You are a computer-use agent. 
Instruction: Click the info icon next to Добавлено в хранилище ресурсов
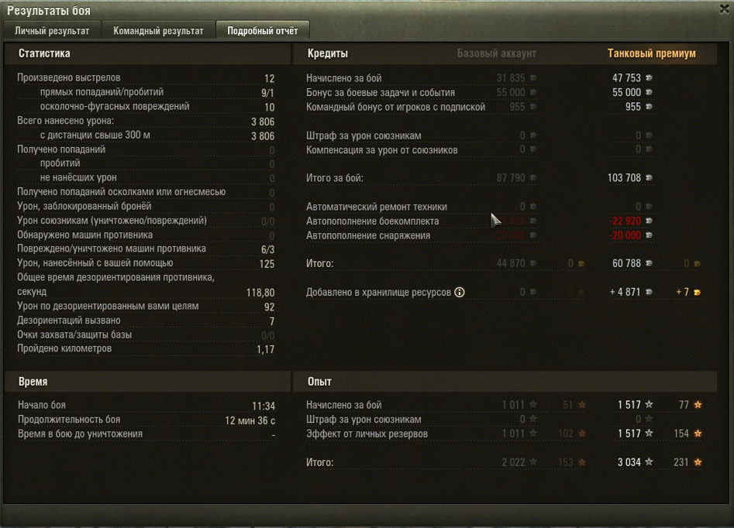coord(460,293)
